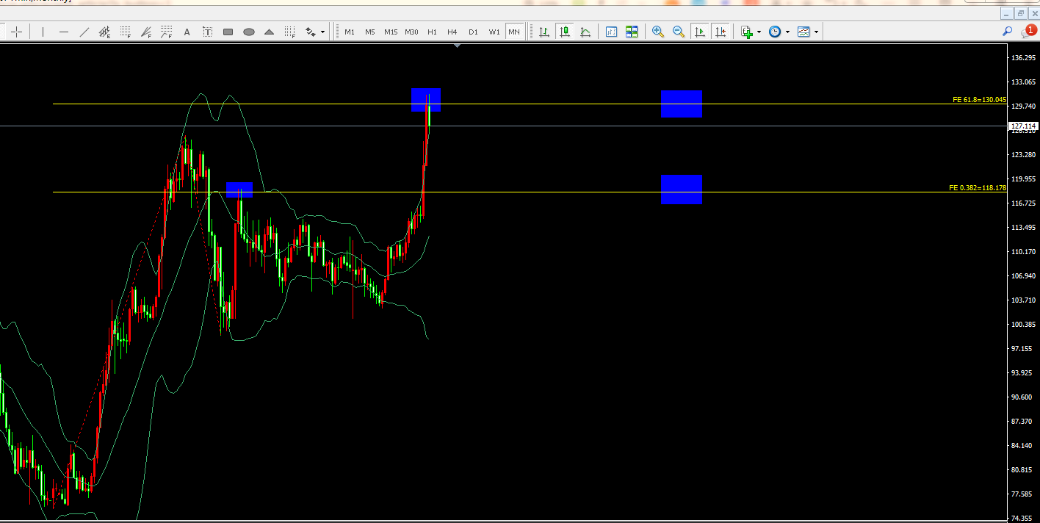The height and width of the screenshot is (523, 1040).
Task: Expand the Periods dropdown arrow
Action: [787, 32]
